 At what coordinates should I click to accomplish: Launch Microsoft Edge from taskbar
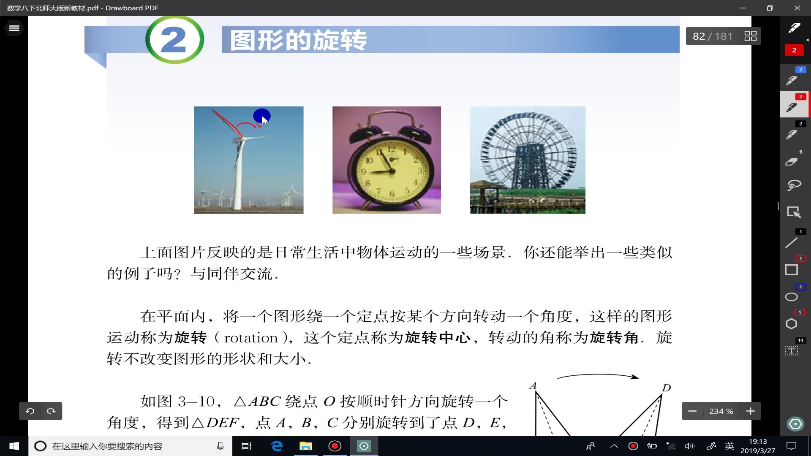coord(277,446)
